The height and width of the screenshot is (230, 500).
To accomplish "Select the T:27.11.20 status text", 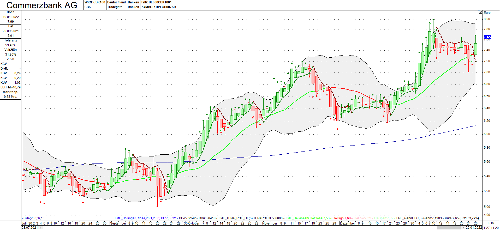I will [x=491, y=228].
